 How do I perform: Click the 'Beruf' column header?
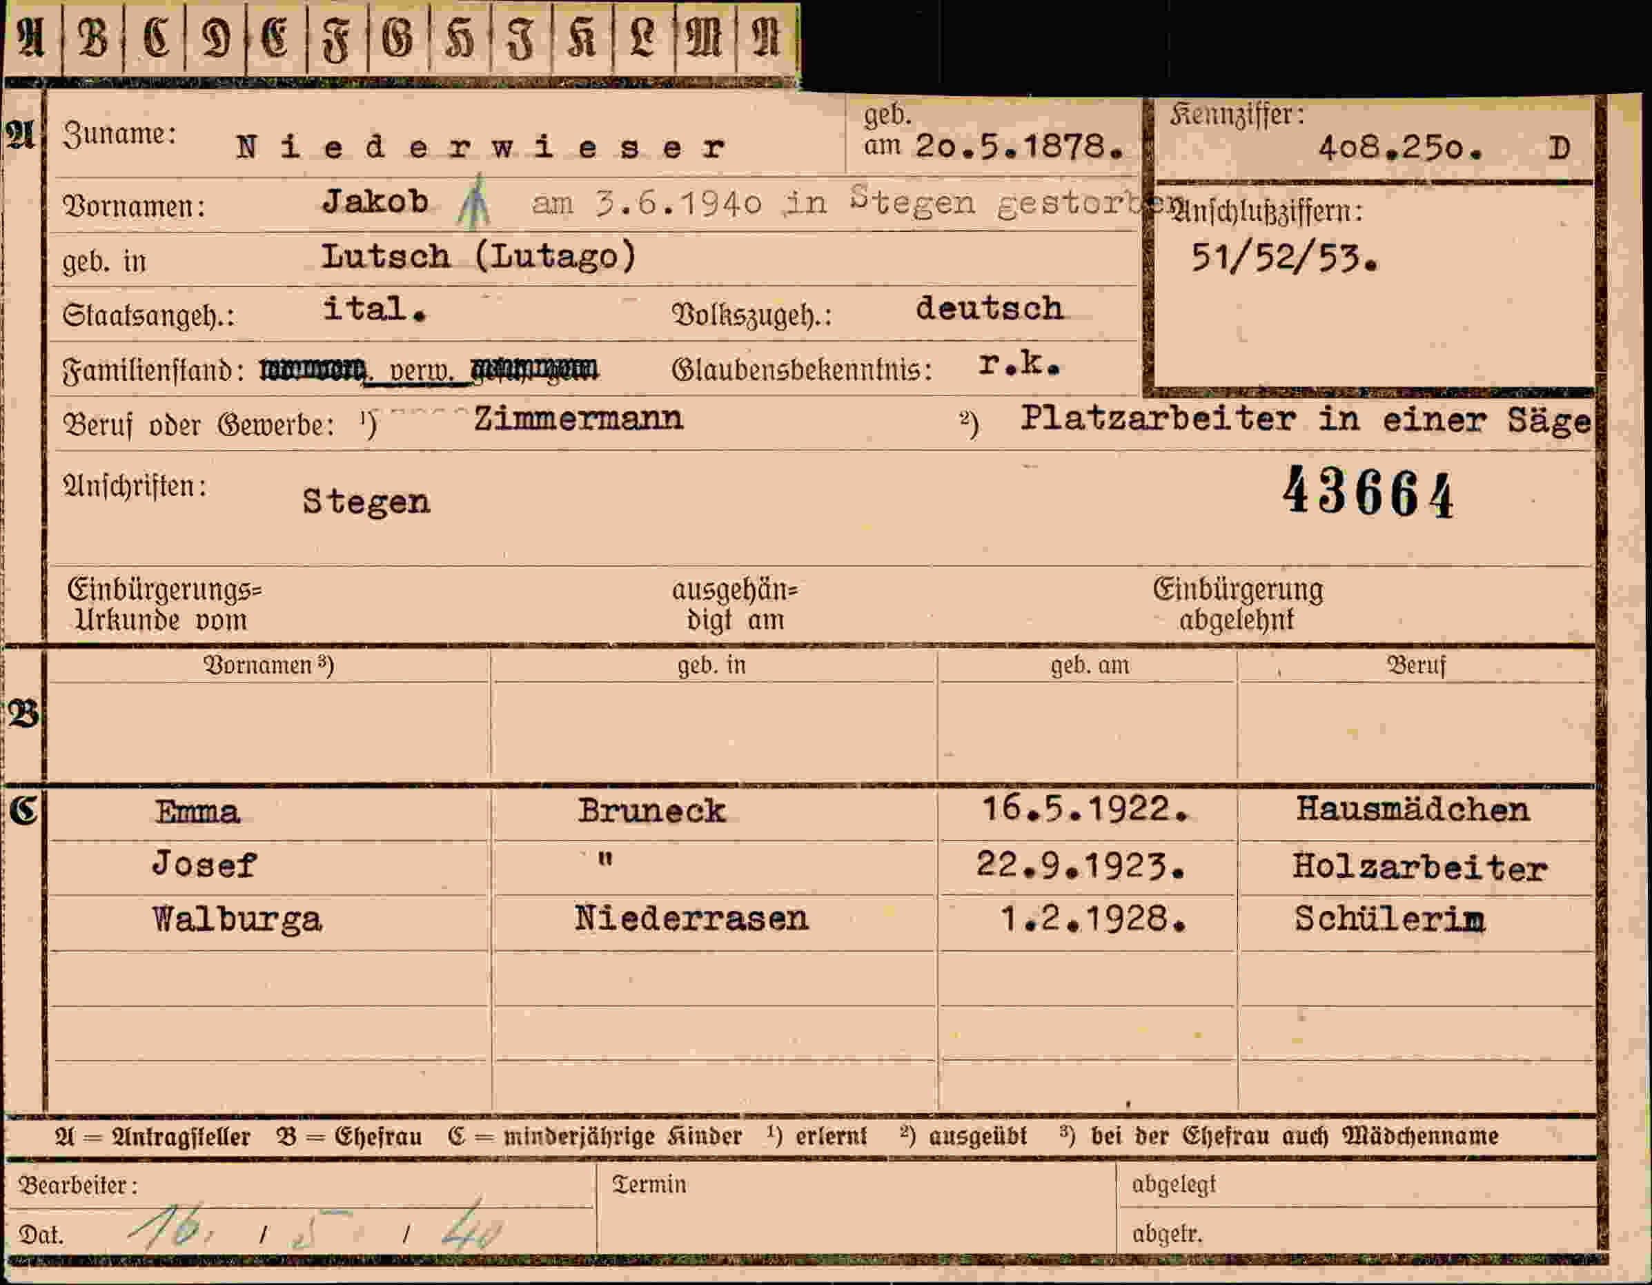click(x=1416, y=665)
